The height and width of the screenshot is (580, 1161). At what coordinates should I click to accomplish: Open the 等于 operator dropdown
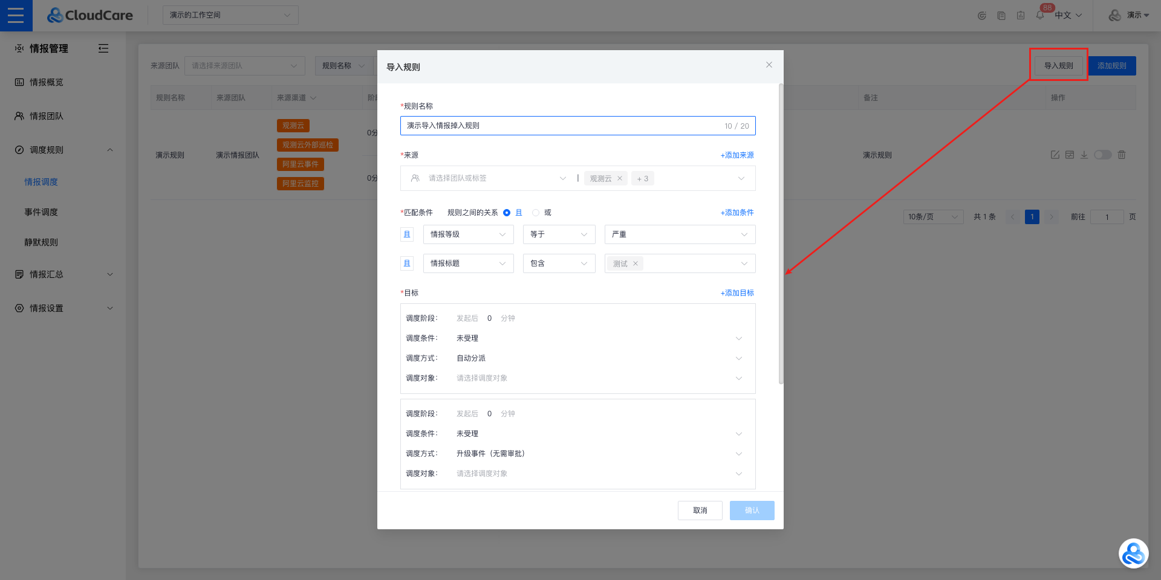coord(559,234)
